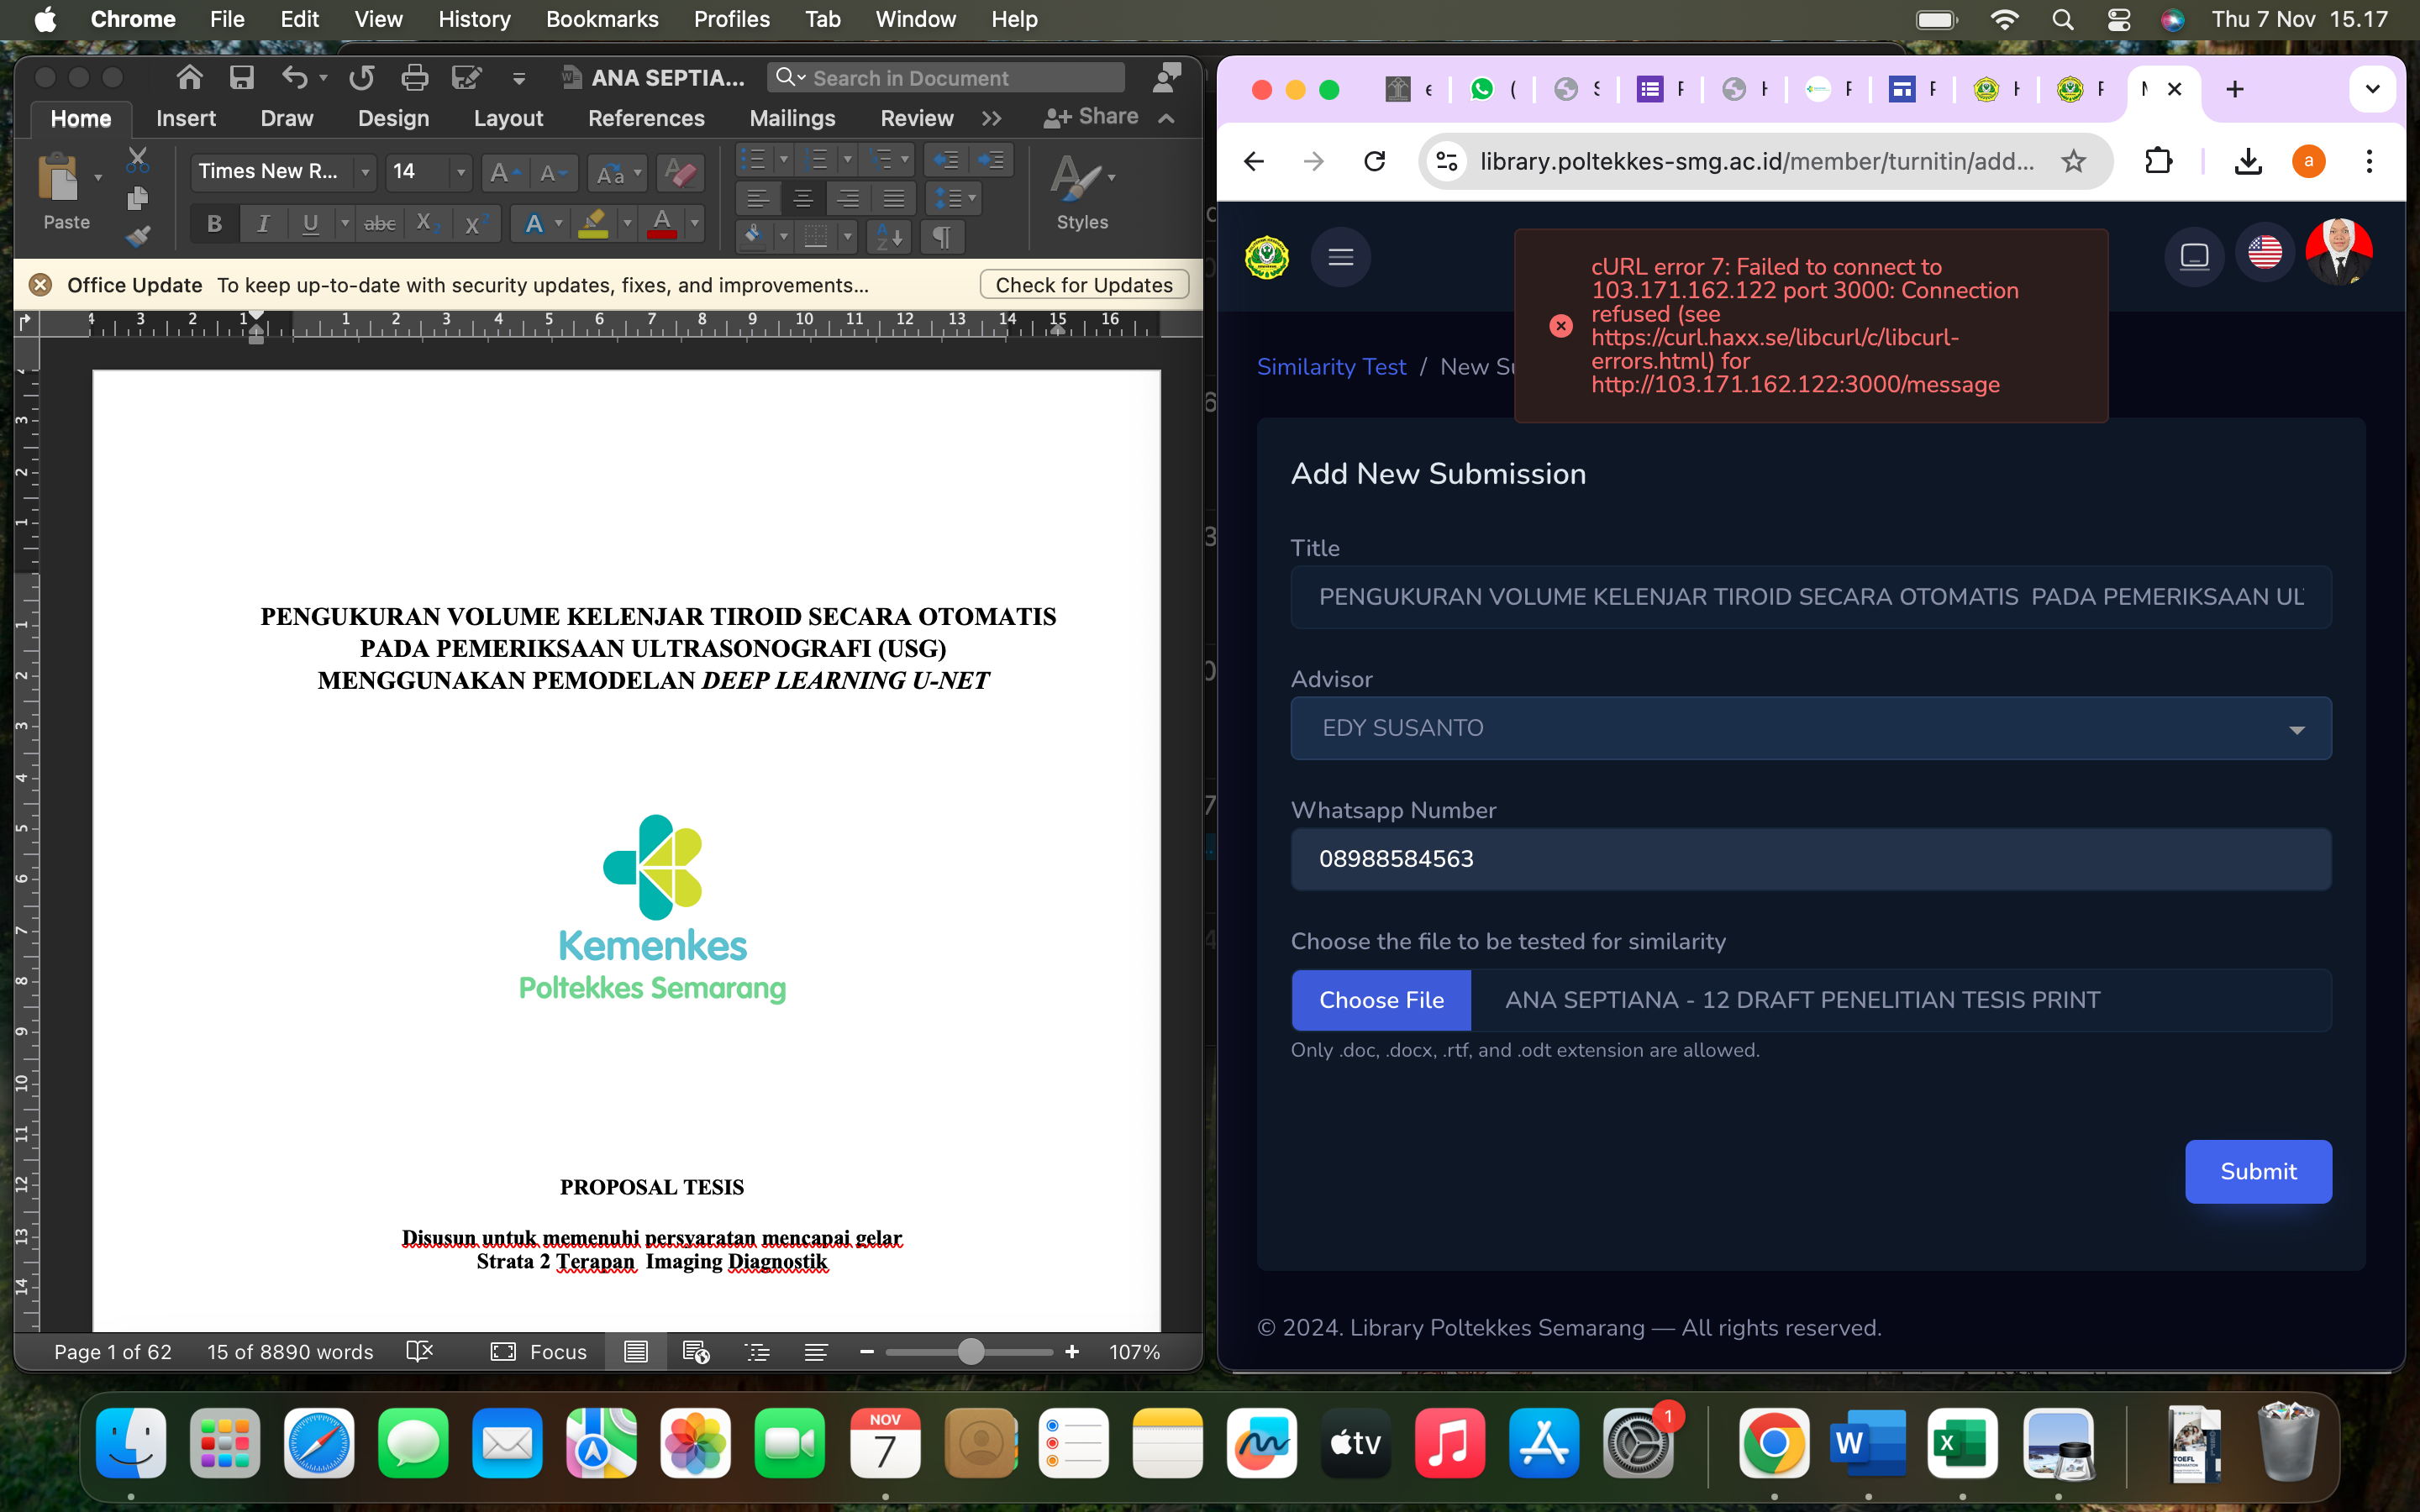Increase font size with larger A button
This screenshot has width=2420, height=1512.
503,173
